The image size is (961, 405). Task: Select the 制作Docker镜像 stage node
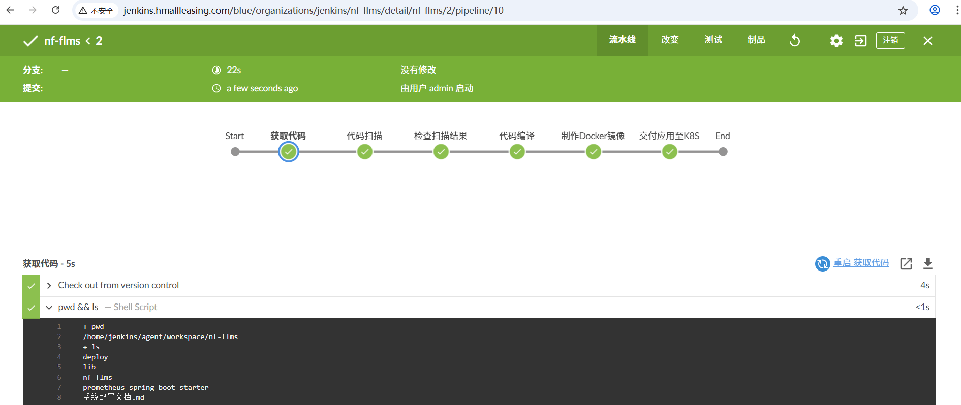(x=593, y=152)
